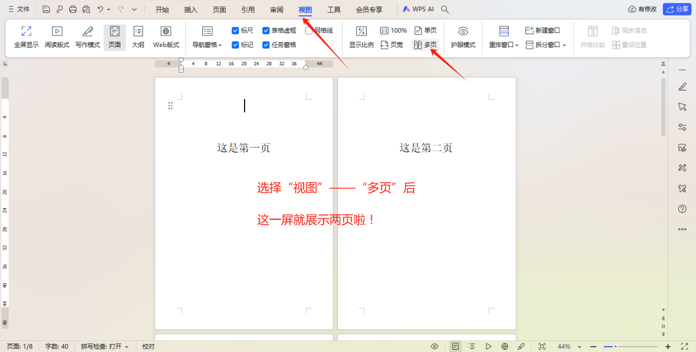Choose 页宽 page width view
Screen dimensions: 696x352
point(392,45)
